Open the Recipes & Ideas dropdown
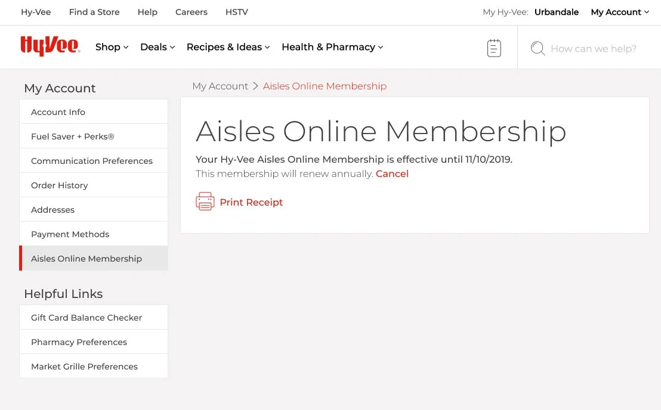The image size is (661, 410). point(228,47)
